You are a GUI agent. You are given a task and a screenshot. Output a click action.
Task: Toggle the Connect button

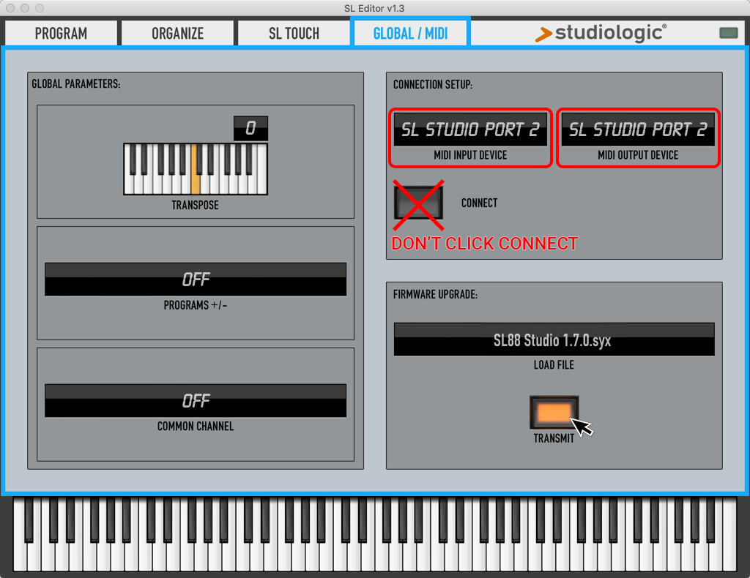point(418,203)
